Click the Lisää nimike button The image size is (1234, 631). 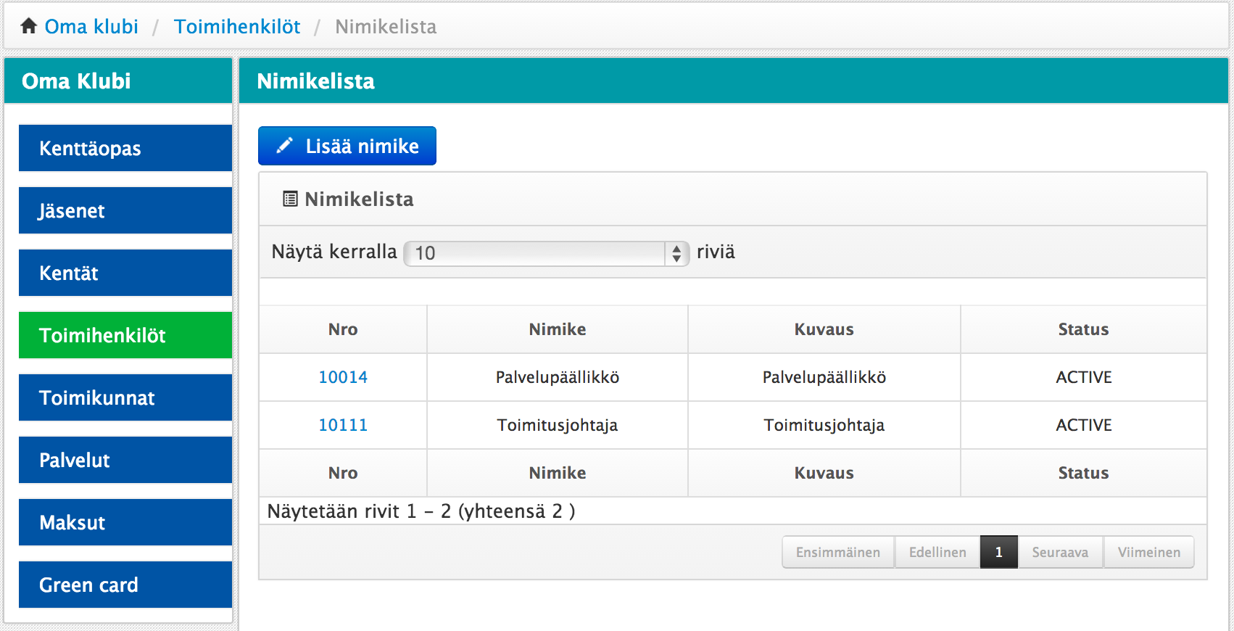(347, 146)
